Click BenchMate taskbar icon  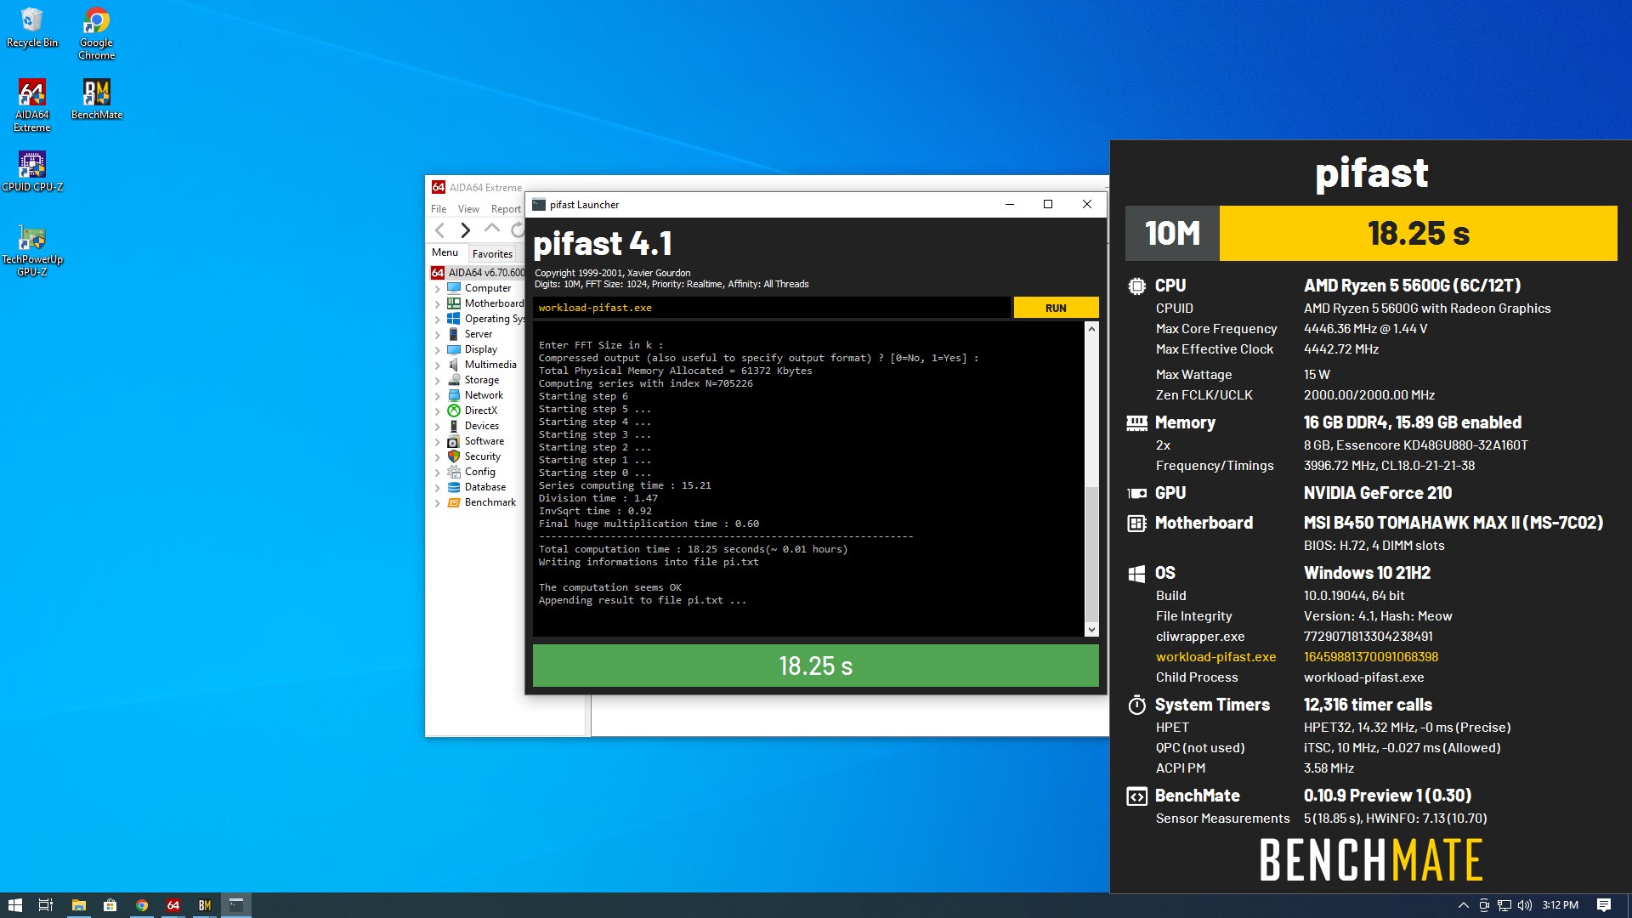[205, 905]
